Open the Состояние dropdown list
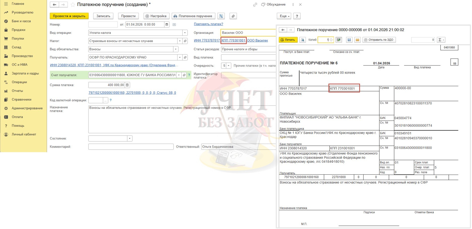The height and width of the screenshot is (229, 472). point(130,139)
